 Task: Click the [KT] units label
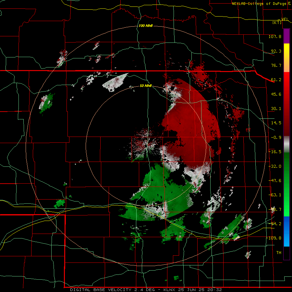point(277,22)
